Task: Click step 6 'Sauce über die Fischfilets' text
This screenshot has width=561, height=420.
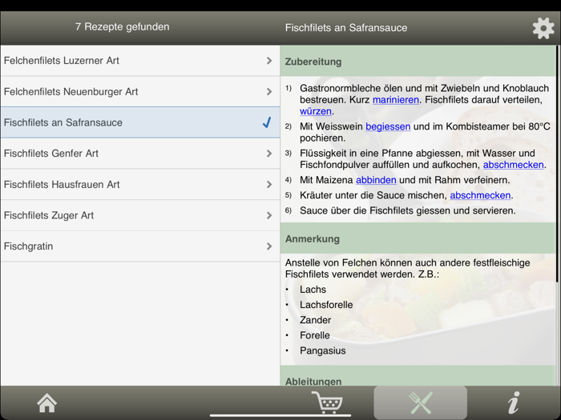Action: tap(408, 210)
